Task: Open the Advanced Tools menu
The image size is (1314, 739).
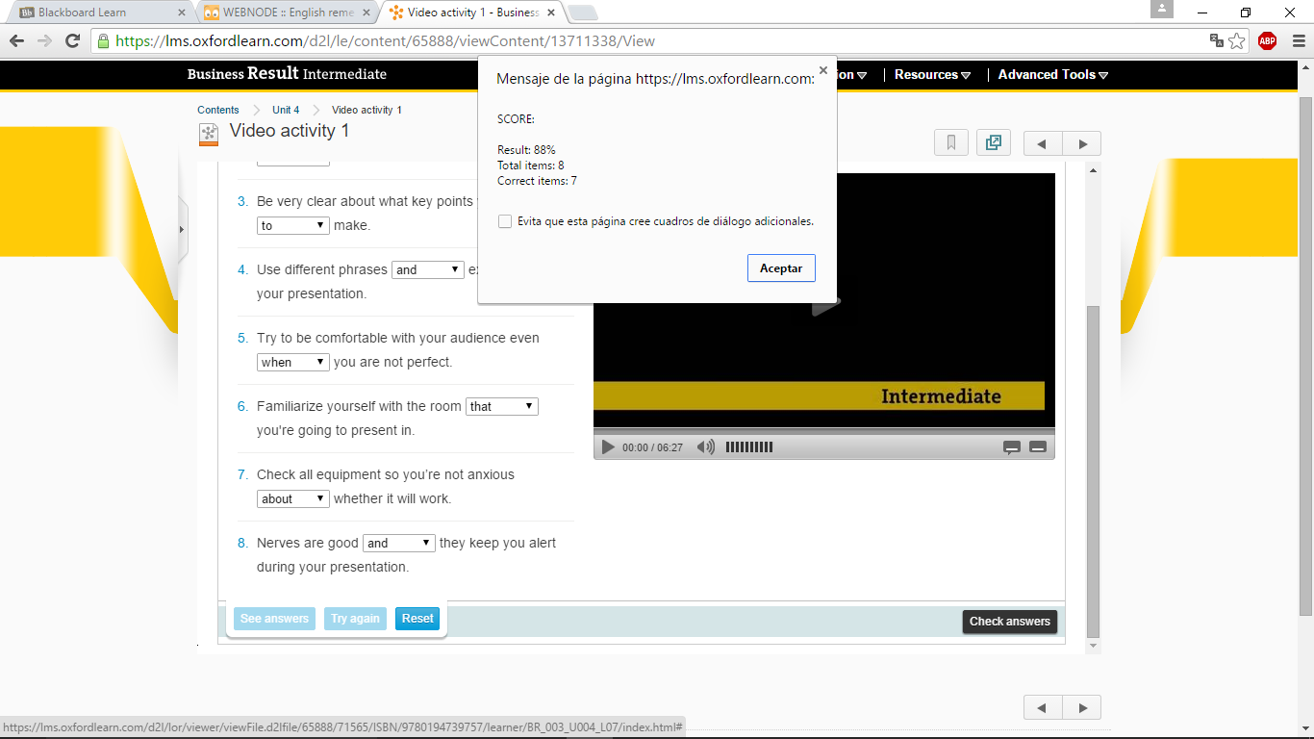Action: click(x=1052, y=75)
